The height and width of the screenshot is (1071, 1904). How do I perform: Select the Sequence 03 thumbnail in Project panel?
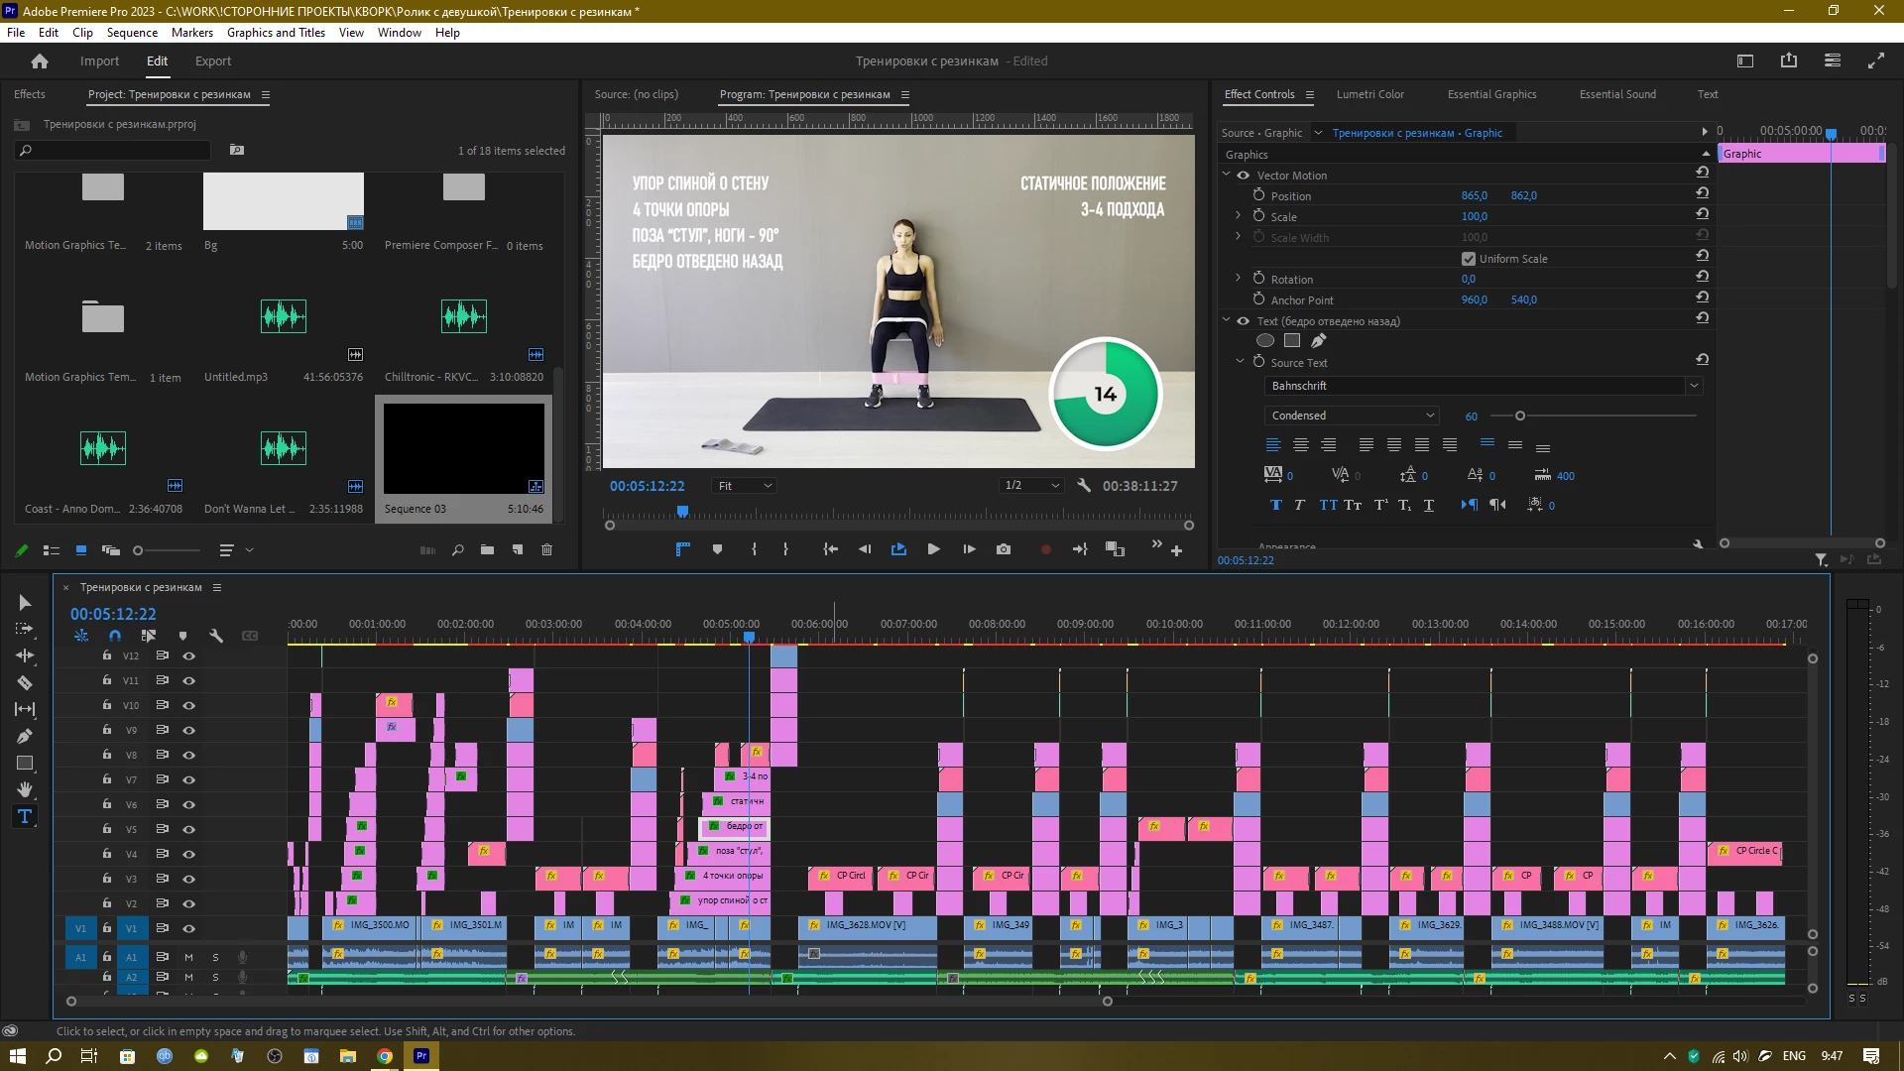(x=463, y=448)
